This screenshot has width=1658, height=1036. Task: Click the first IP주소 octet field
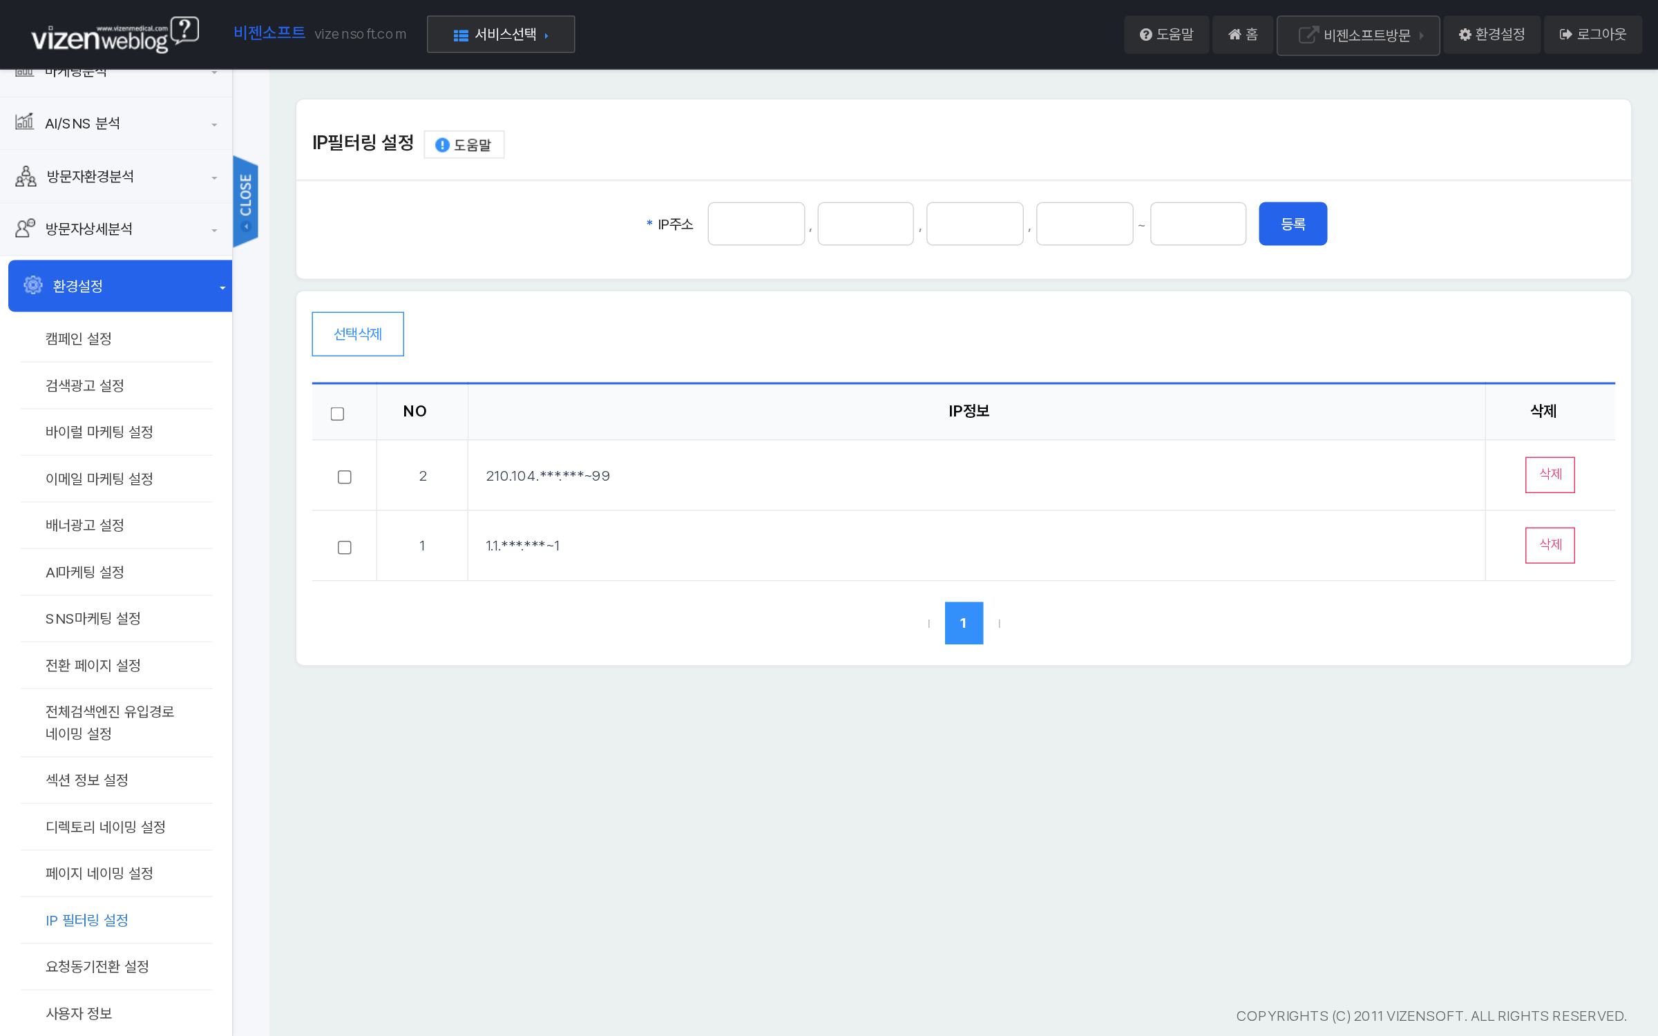[x=756, y=224]
